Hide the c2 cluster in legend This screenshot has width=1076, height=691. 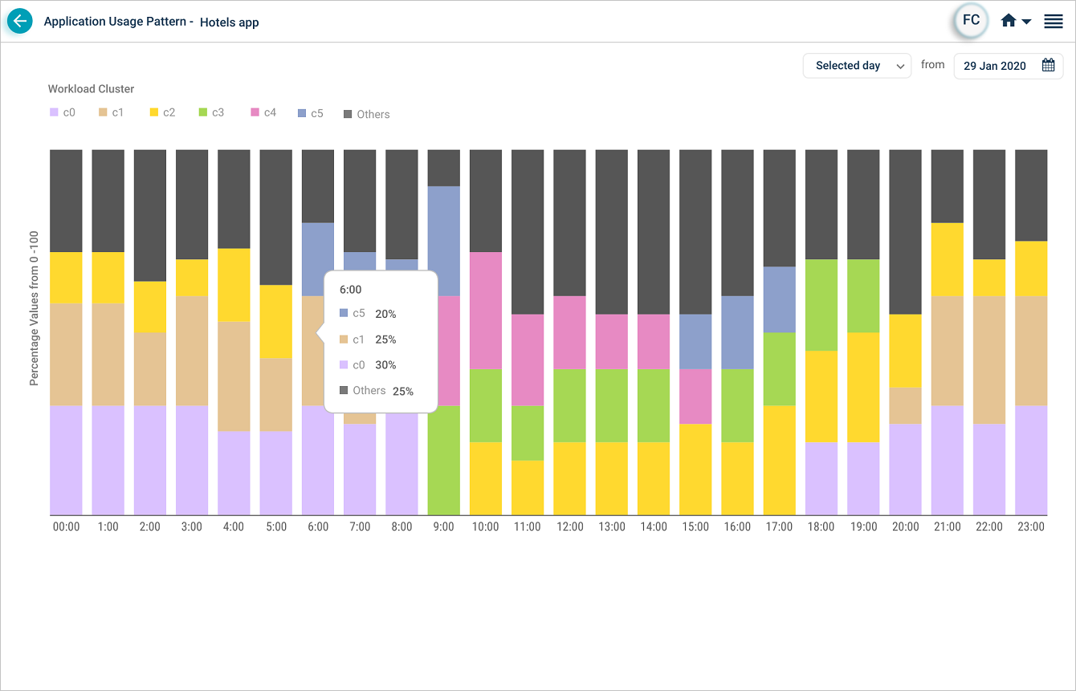tap(161, 113)
